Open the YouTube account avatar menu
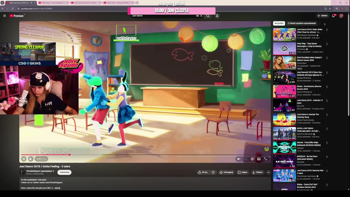 point(341,16)
